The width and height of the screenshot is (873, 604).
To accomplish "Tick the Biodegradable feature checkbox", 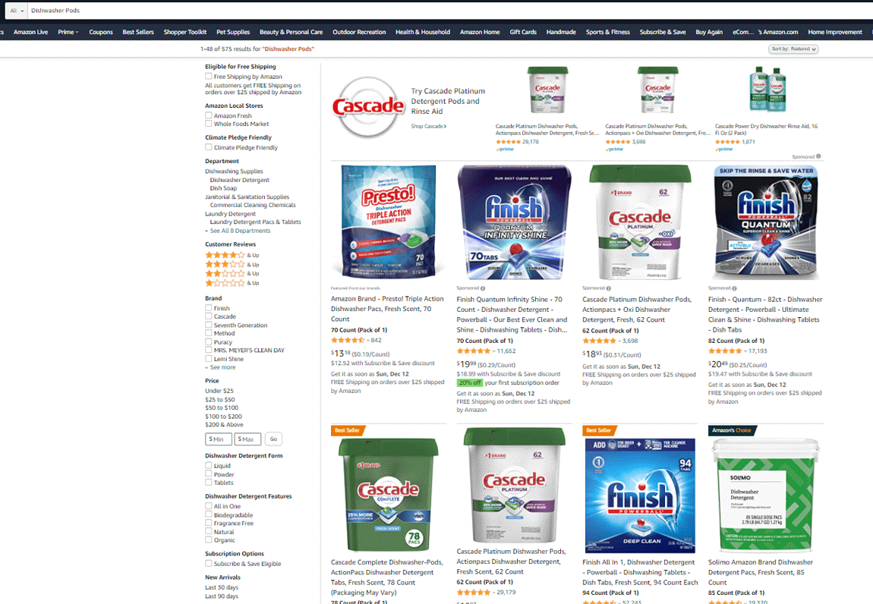I will [208, 514].
